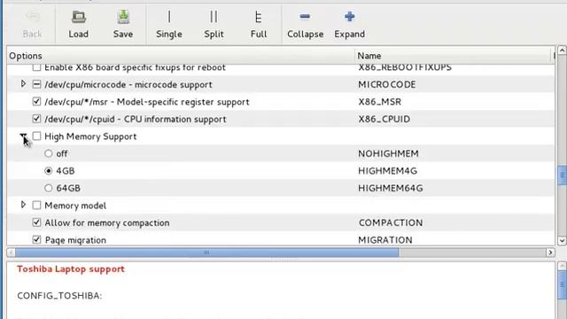Screen dimensions: 567x319
Task: Click the Save configuration icon
Action: [x=123, y=17]
